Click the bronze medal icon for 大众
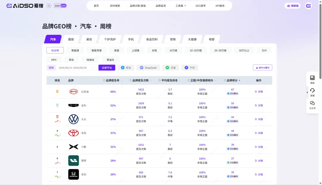The width and height of the screenshot is (322, 185). click(x=57, y=117)
